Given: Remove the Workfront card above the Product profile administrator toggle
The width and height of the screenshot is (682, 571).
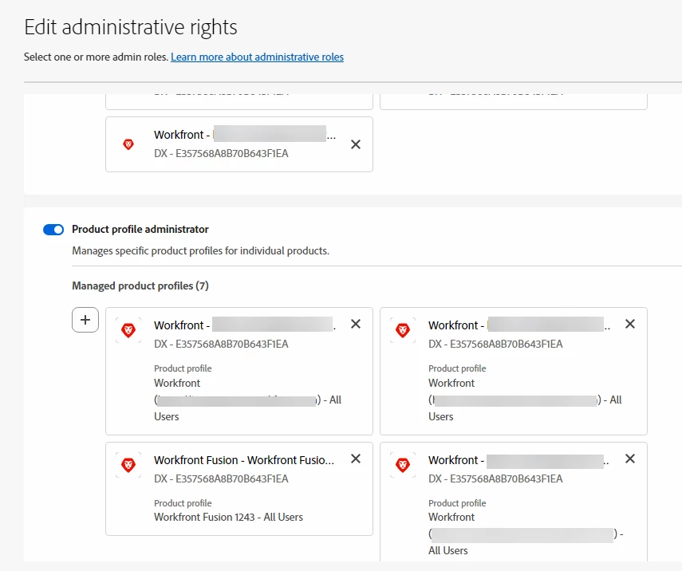Looking at the screenshot, I should tap(356, 144).
